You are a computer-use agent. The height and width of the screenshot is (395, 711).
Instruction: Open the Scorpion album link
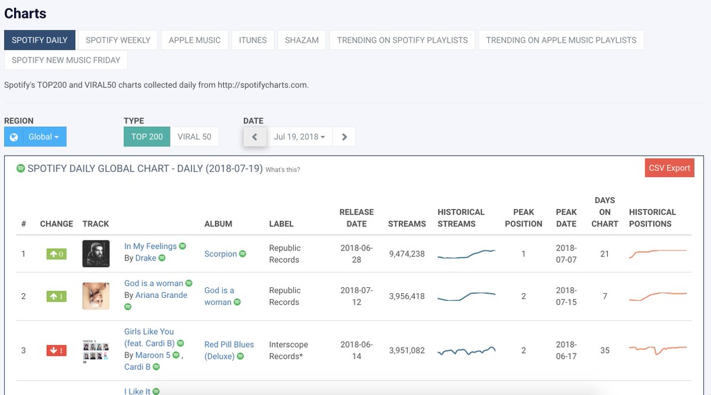(x=220, y=254)
